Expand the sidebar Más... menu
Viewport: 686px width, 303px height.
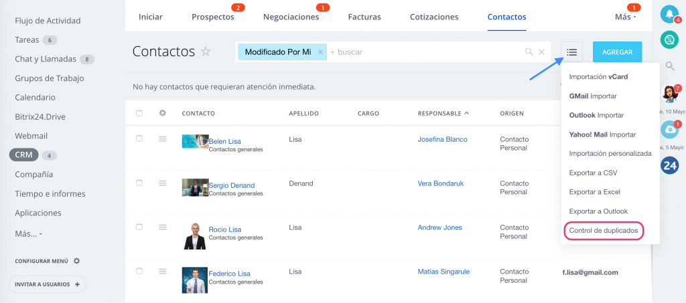(28, 233)
